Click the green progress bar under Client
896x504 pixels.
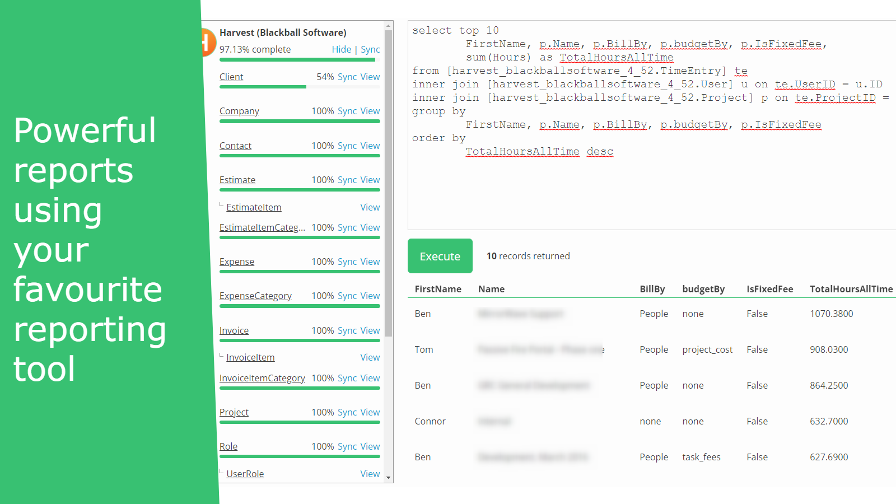pyautogui.click(x=263, y=87)
